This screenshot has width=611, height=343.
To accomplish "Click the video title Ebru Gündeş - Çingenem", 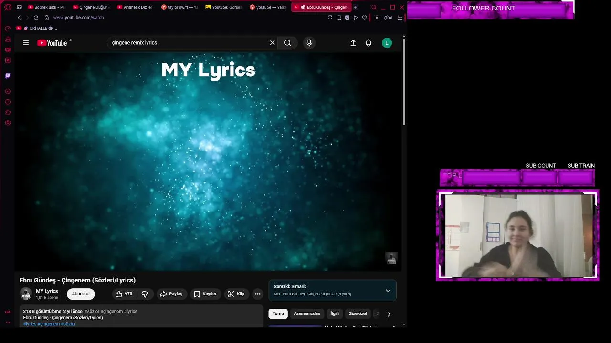I will tap(77, 280).
